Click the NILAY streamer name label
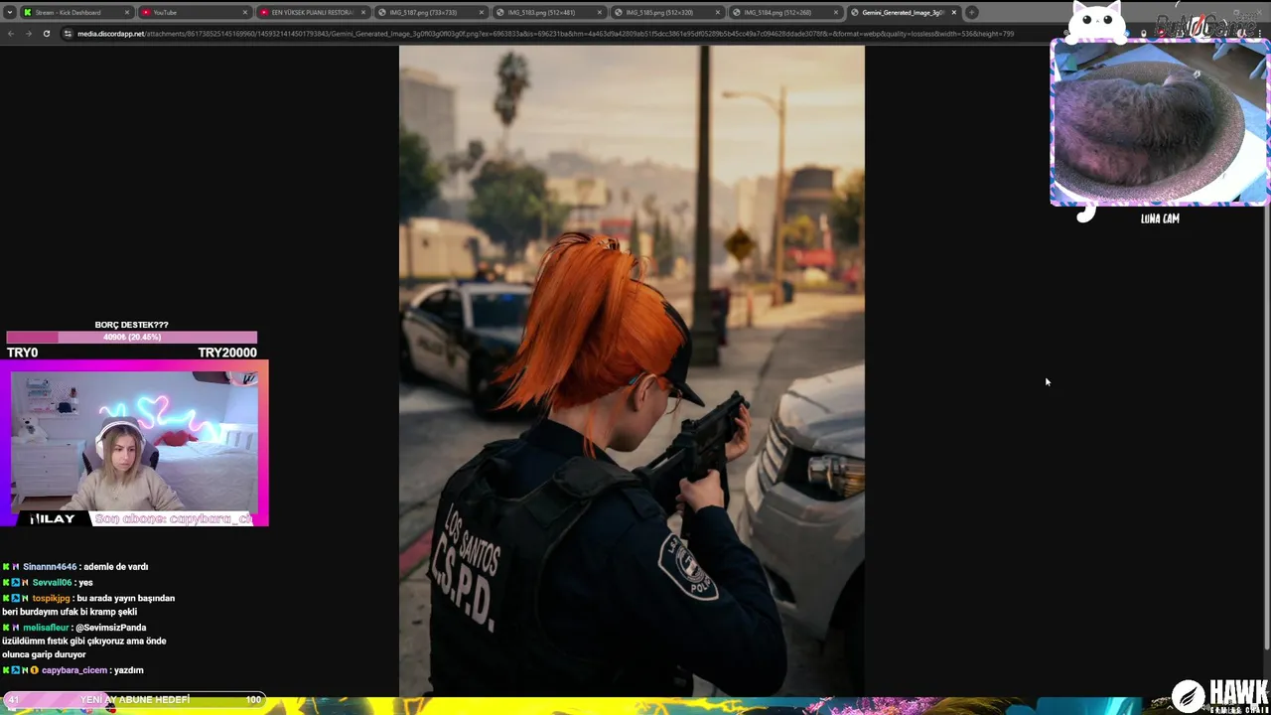Screen dimensions: 1271x715 [53, 519]
